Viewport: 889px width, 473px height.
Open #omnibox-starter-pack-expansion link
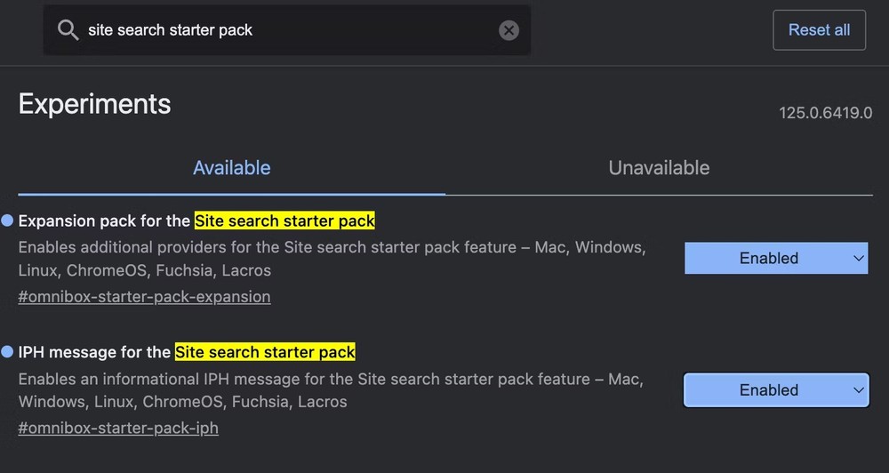click(144, 297)
